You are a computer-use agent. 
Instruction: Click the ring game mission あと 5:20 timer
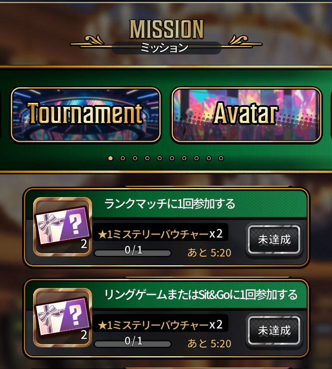point(209,344)
